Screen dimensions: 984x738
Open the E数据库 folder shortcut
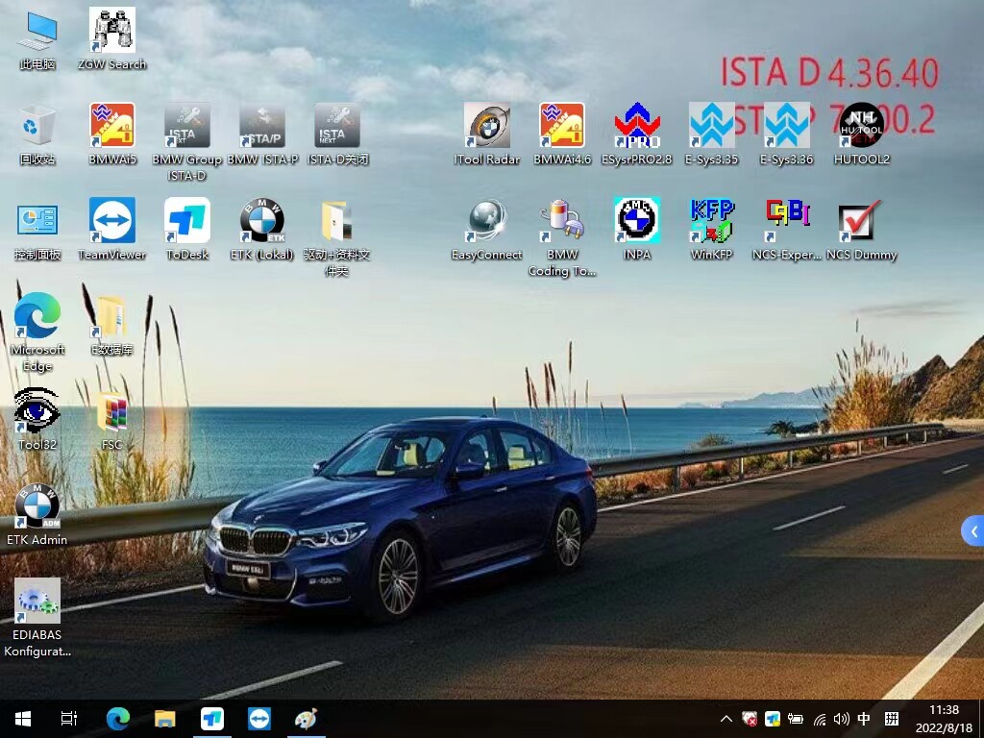pos(111,325)
